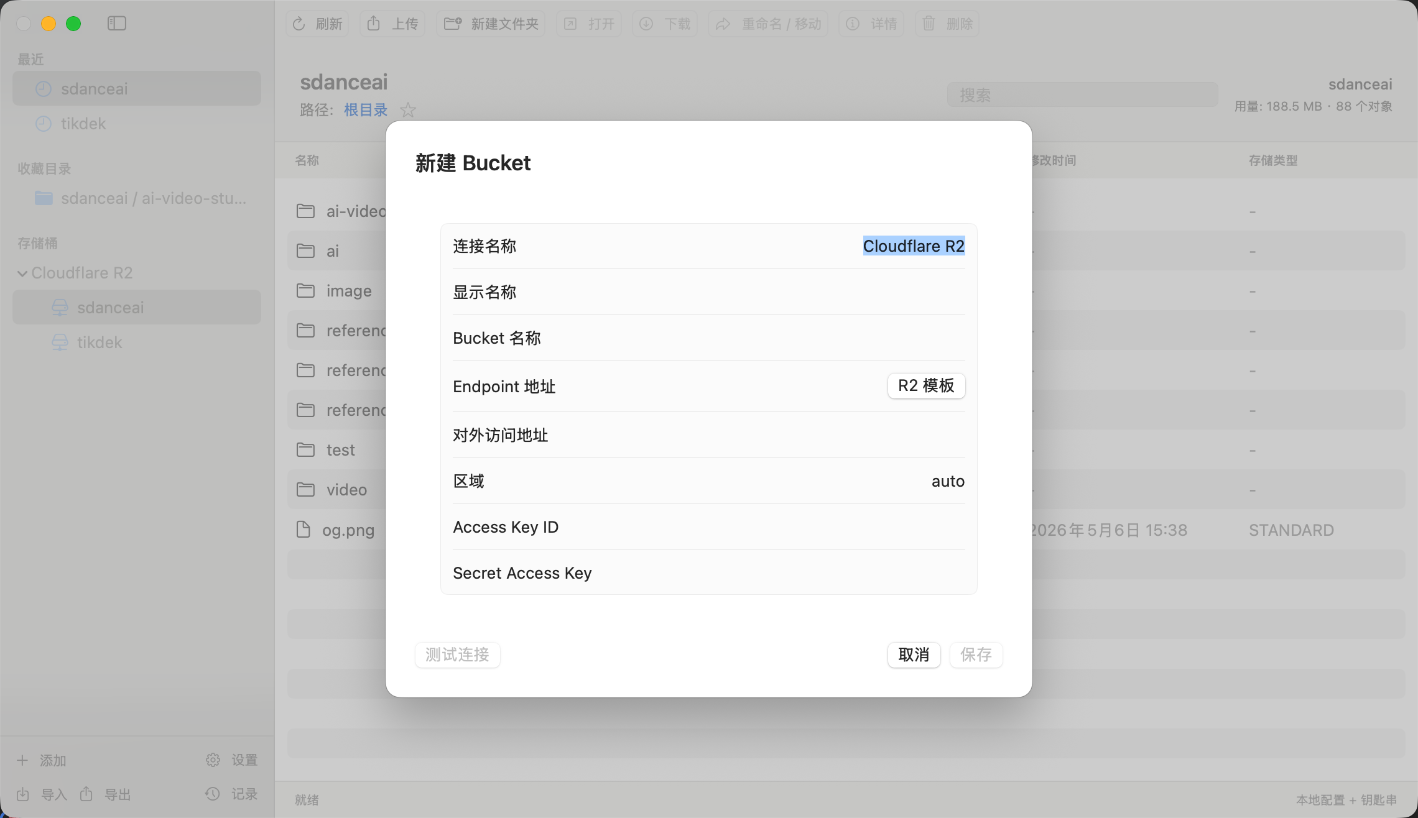Click the 测试连接 test connection button
The width and height of the screenshot is (1418, 818).
[457, 655]
